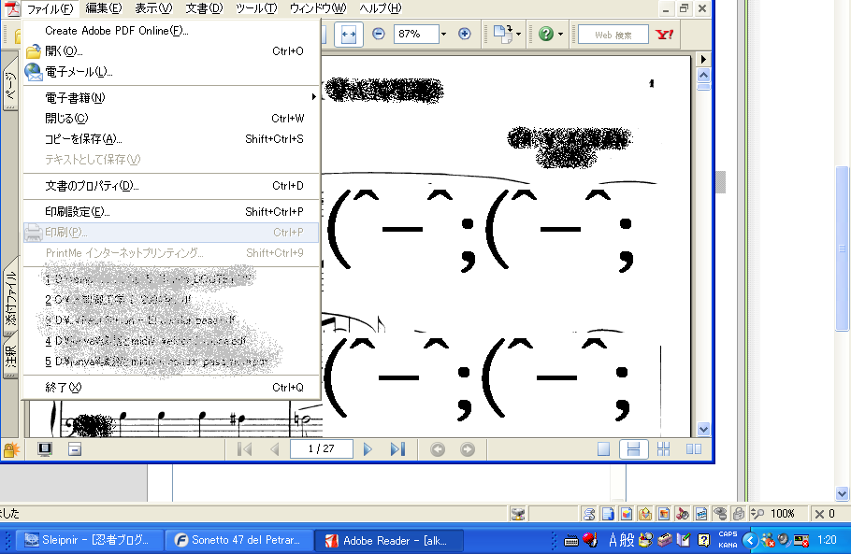
Task: Click the open folder icon beside 開く
Action: point(33,51)
